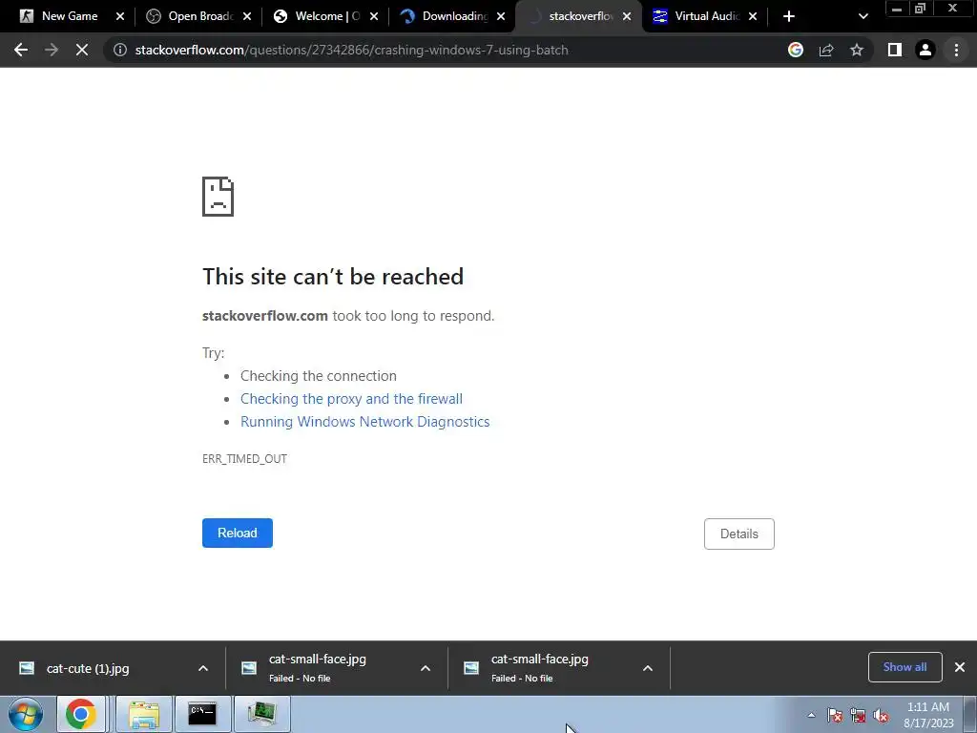Screen dimensions: 977x733
Task: Open the cat-cute (1).jpg download
Action: pyautogui.click(x=88, y=668)
